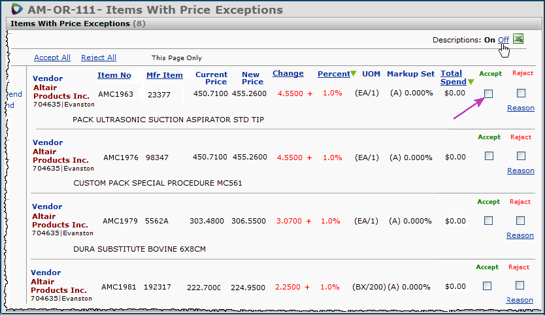Check Accept box for item AMC1981

[487, 286]
